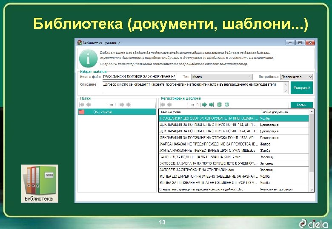Screen dimensions: 332x229
Task: Click the Име на файл column header
Action: (x=209, y=112)
